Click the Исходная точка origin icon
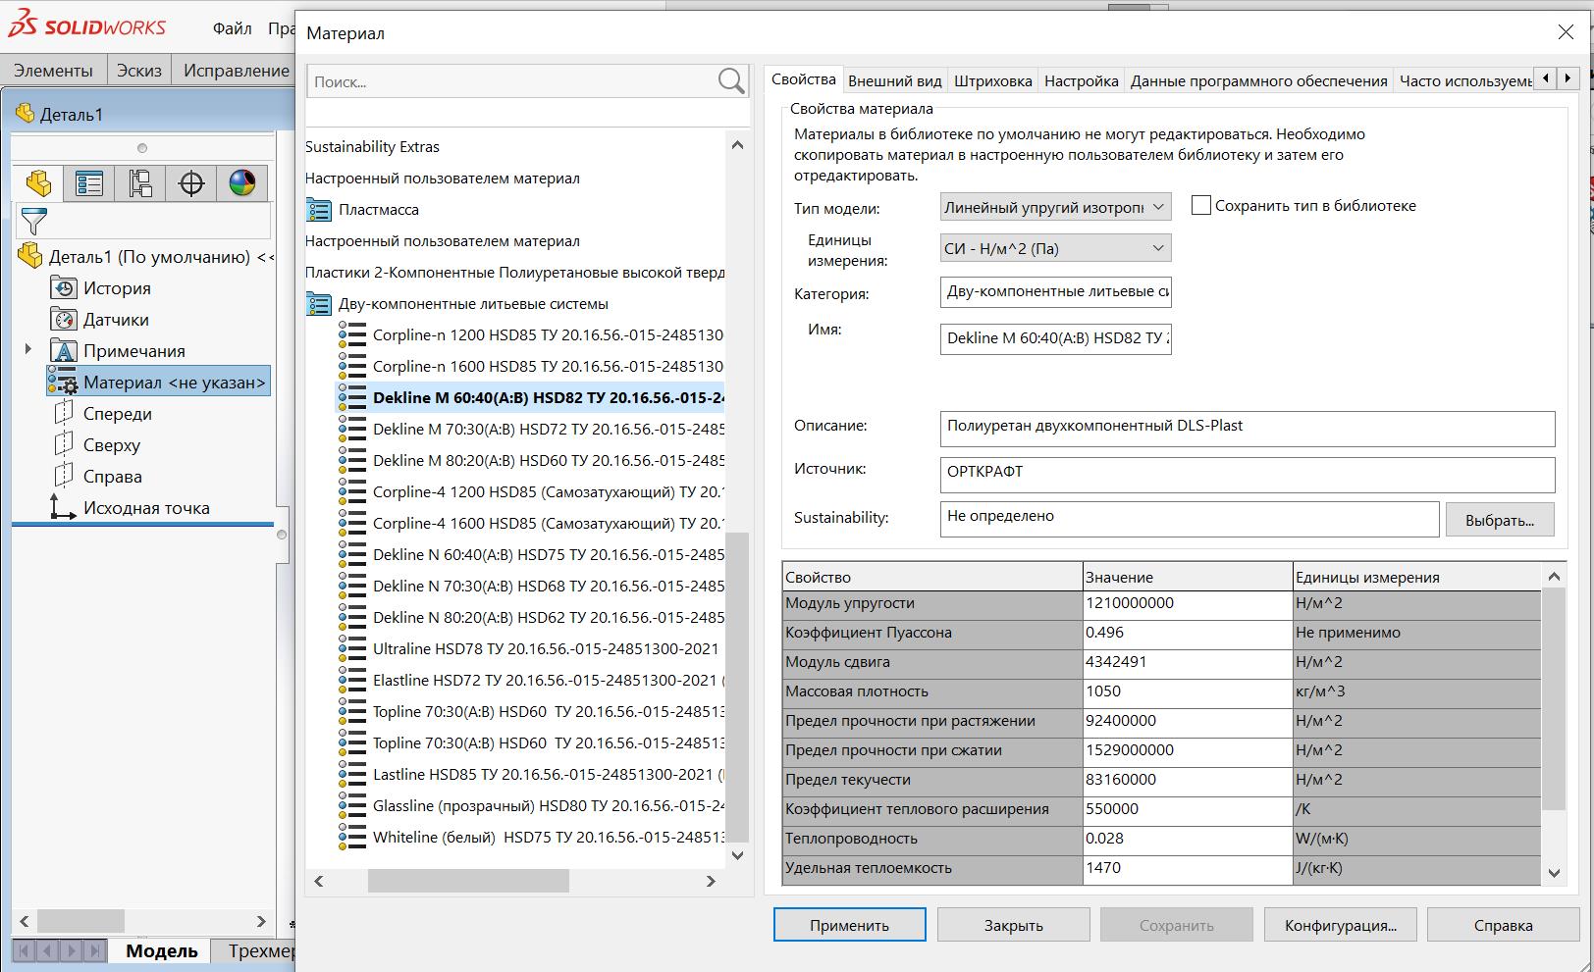Screen dimensions: 1594x972 (x=63, y=507)
